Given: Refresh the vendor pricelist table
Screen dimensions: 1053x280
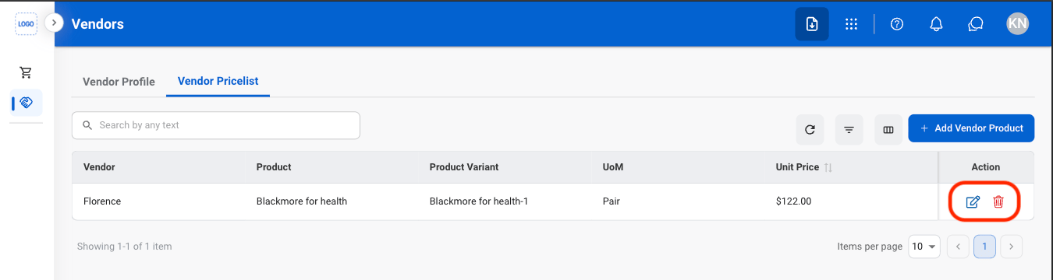Looking at the screenshot, I should click(x=810, y=129).
